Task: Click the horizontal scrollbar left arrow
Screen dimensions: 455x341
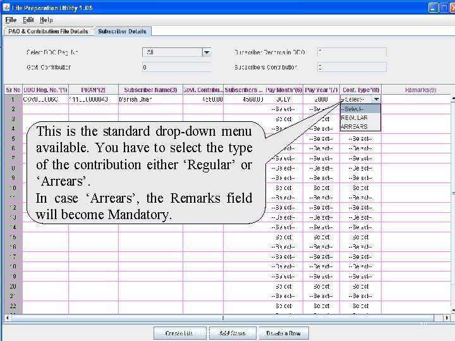Action: coord(7,318)
